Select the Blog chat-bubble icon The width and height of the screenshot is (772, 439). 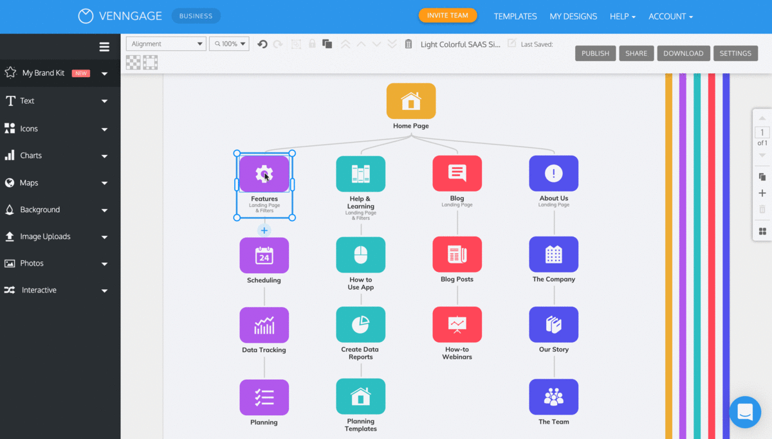457,174
